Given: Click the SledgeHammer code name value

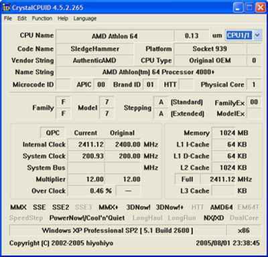Looking at the screenshot, I should (95, 49).
